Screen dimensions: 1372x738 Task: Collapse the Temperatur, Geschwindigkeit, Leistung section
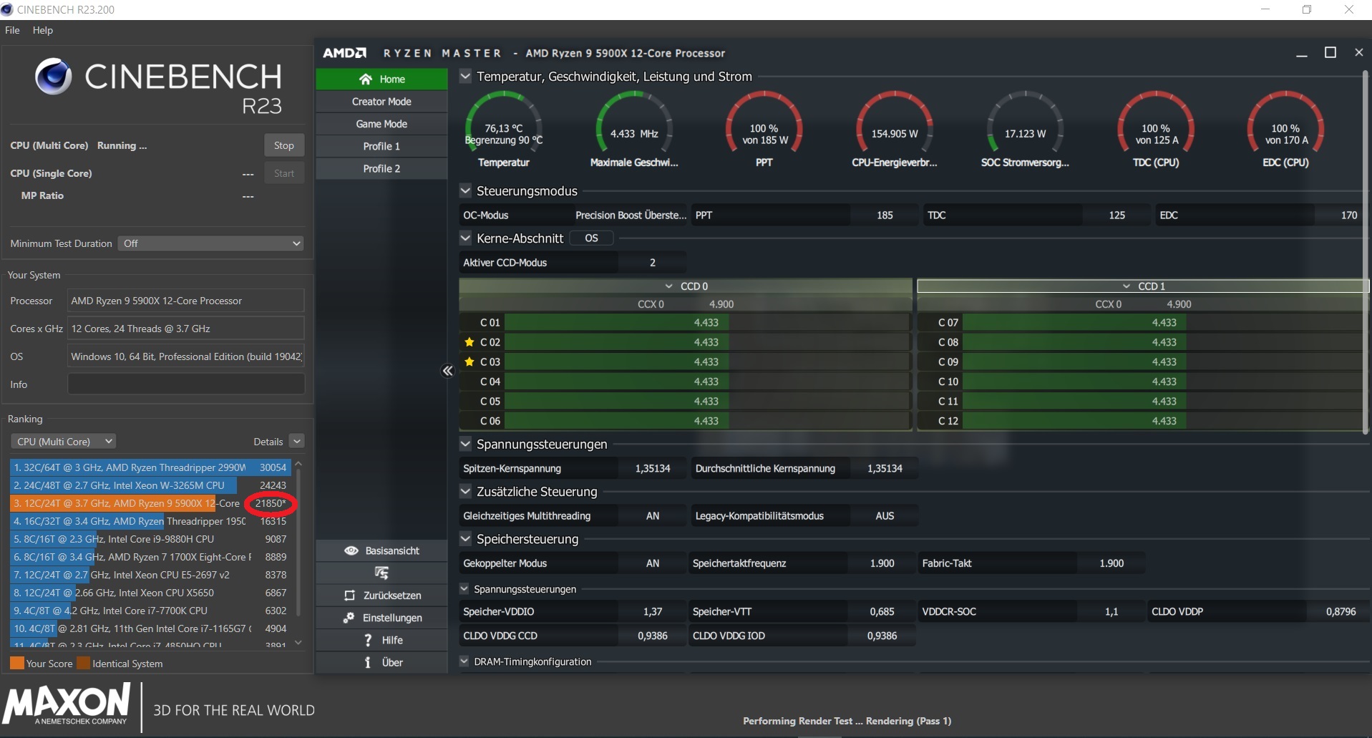coord(465,76)
